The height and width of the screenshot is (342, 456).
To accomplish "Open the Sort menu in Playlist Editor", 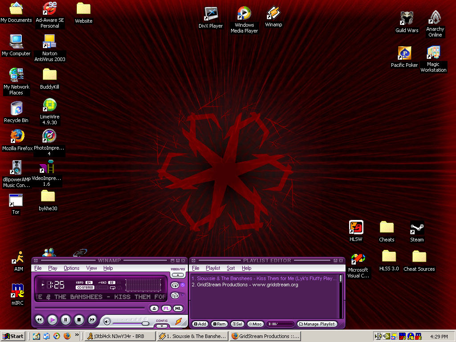I will point(231,268).
